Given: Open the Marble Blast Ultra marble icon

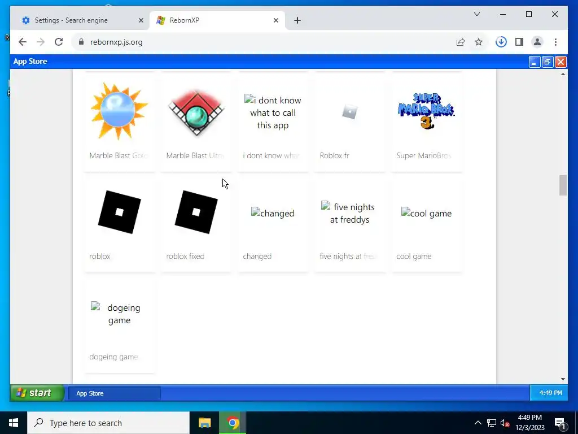Looking at the screenshot, I should (196, 112).
